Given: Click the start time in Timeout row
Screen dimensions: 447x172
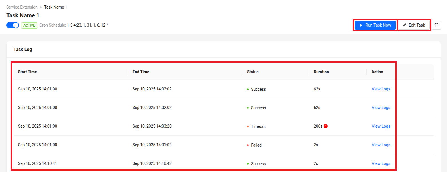Looking at the screenshot, I should coord(38,126).
